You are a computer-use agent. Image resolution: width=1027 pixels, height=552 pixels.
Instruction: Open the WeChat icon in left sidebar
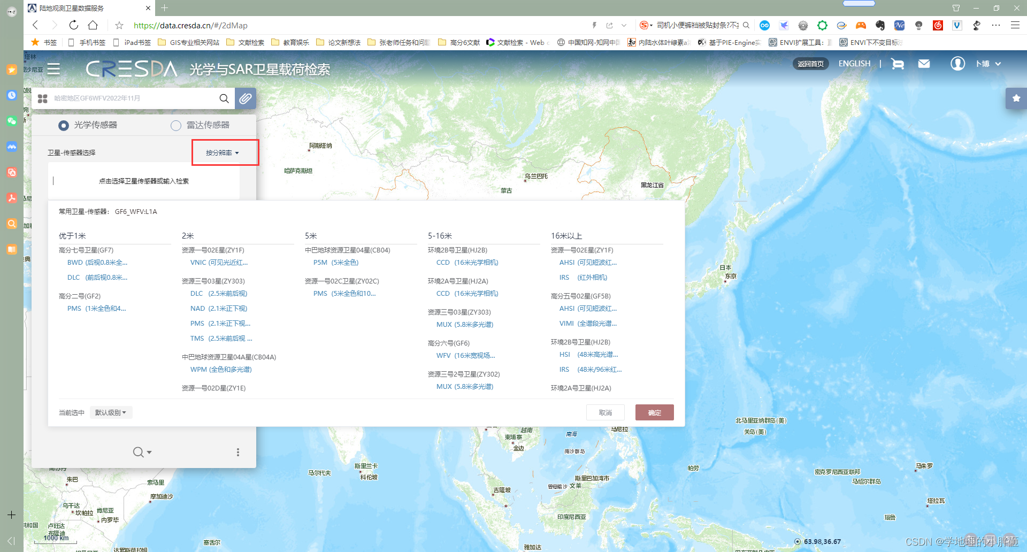click(x=12, y=121)
